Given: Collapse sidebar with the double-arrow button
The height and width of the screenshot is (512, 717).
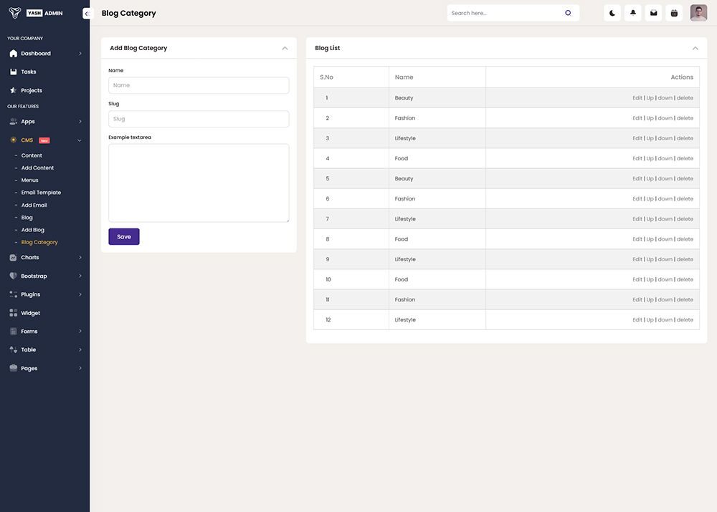Looking at the screenshot, I should 87,14.
